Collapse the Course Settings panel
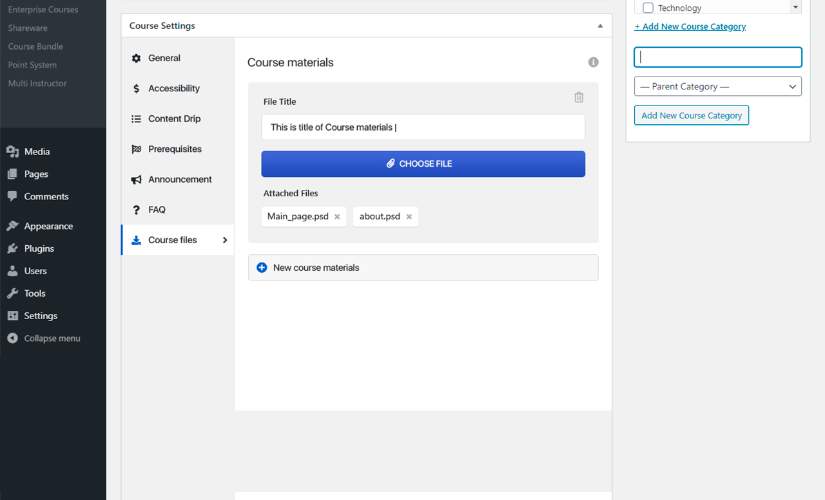Screen dimensions: 825x500 (x=600, y=25)
